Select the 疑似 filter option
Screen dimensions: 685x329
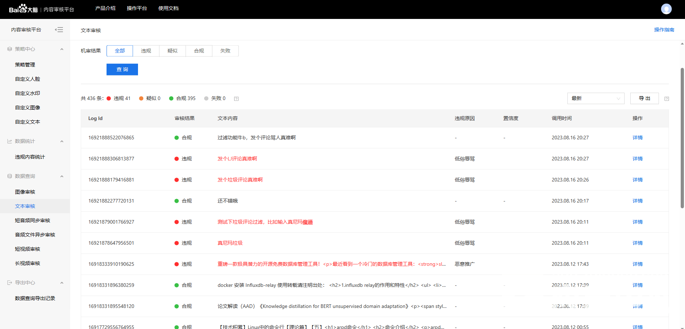tap(172, 51)
